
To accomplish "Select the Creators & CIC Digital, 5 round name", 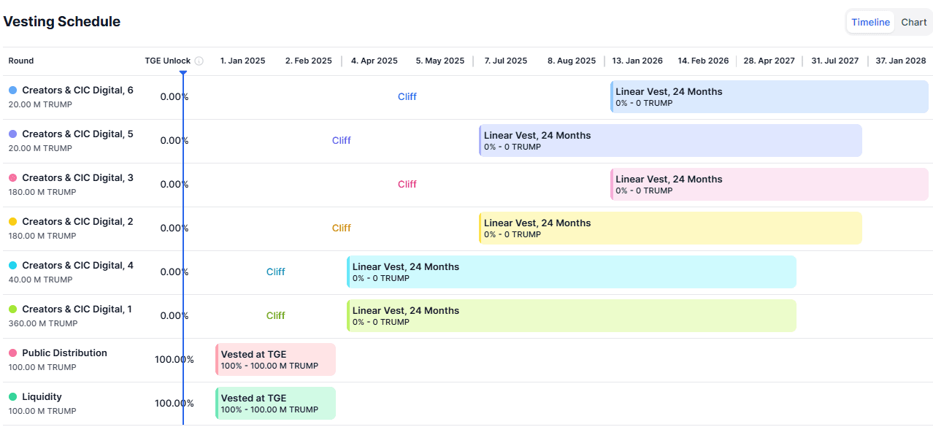I will (x=77, y=134).
